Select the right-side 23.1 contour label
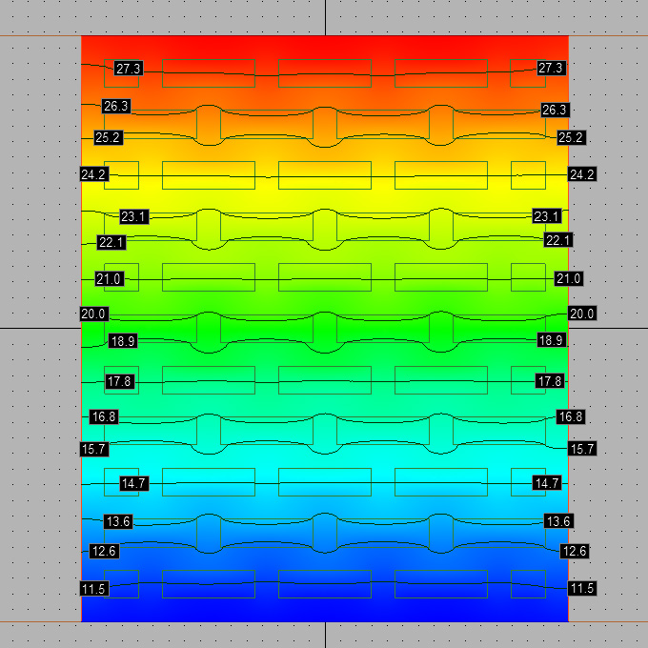648x648 pixels. (547, 216)
